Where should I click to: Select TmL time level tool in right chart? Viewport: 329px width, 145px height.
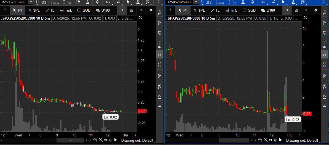tap(231, 10)
